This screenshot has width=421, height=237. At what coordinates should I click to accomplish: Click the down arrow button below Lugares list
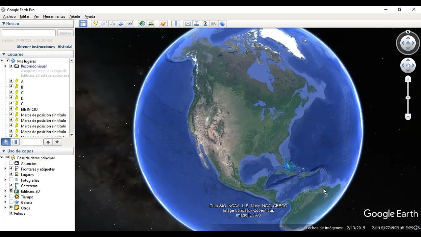[x=57, y=142]
